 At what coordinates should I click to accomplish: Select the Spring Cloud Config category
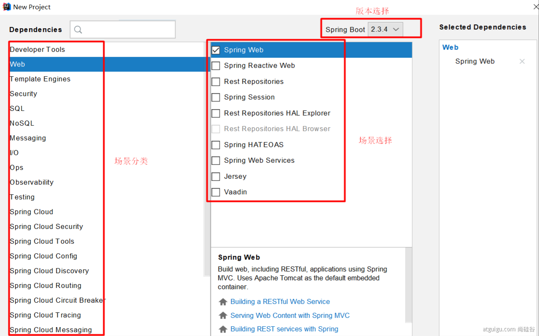click(x=106, y=256)
